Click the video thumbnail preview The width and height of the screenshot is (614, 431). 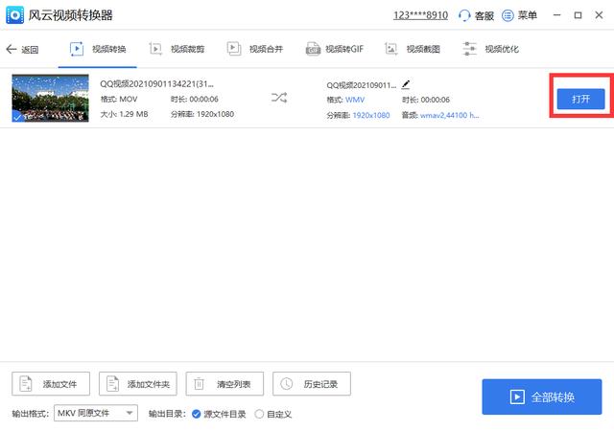click(x=50, y=98)
